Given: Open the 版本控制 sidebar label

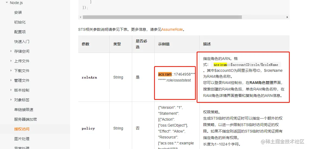Looking at the screenshot, I should 22,90.
